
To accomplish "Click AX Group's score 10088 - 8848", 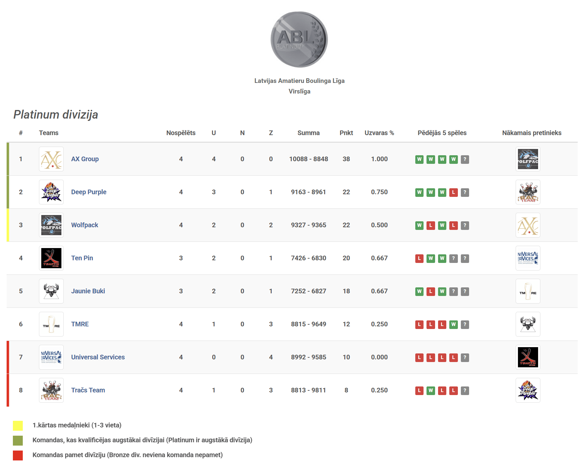I will tap(309, 159).
